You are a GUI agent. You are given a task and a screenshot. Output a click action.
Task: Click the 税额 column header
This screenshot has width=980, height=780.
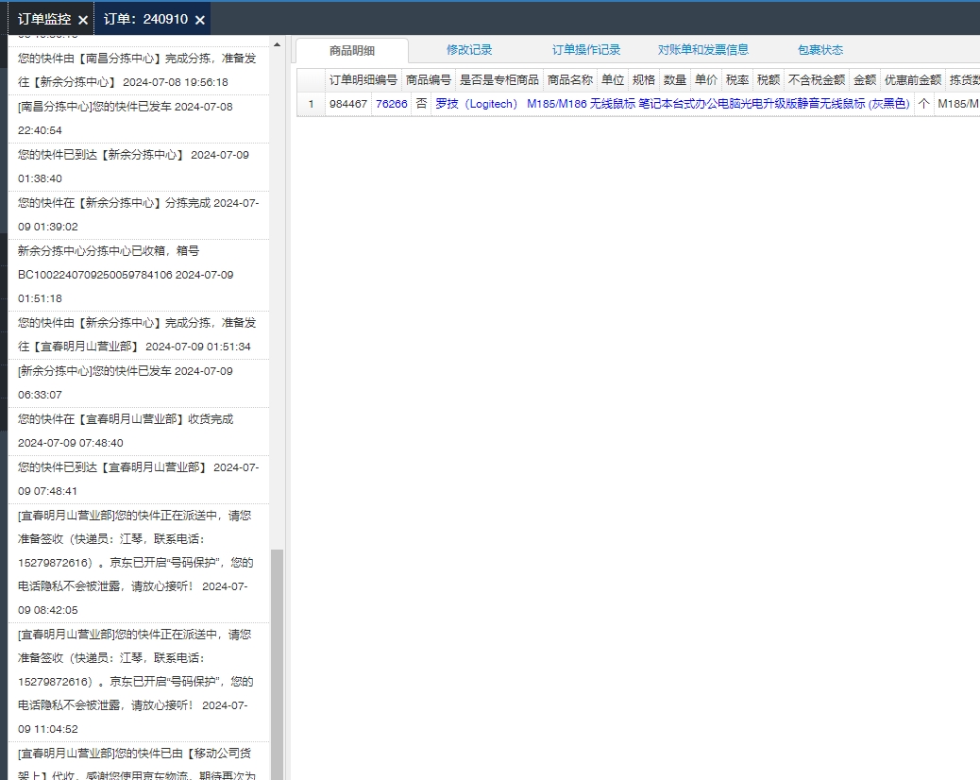(x=769, y=80)
